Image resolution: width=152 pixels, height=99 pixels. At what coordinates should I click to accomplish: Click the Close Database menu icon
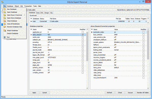(5, 21)
